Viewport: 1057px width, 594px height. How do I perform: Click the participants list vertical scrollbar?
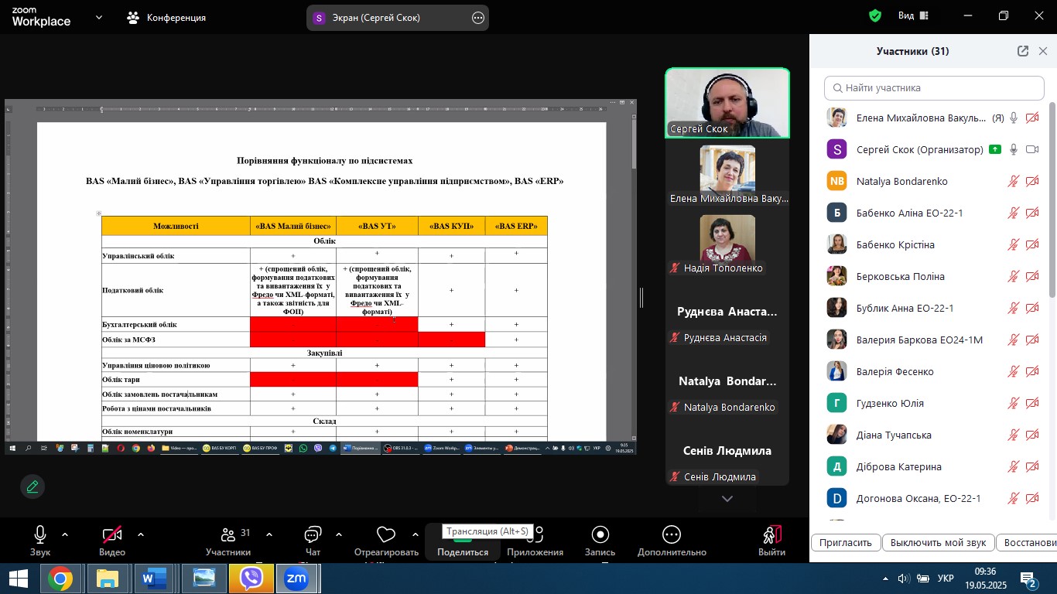coord(1052,200)
